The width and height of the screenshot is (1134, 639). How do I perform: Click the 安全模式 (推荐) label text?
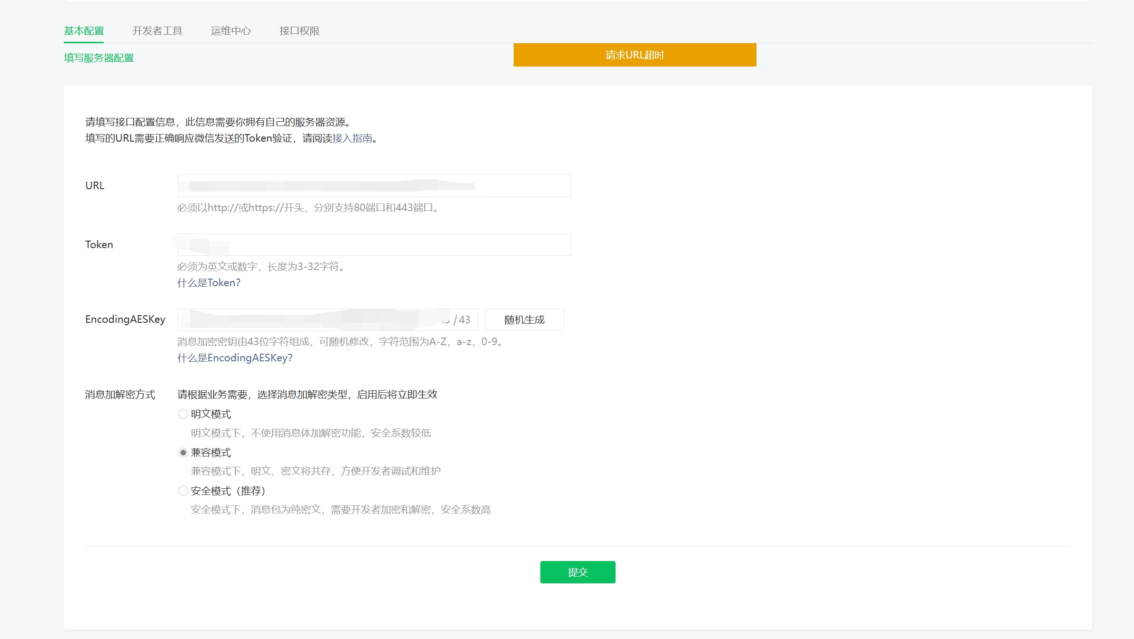[228, 491]
